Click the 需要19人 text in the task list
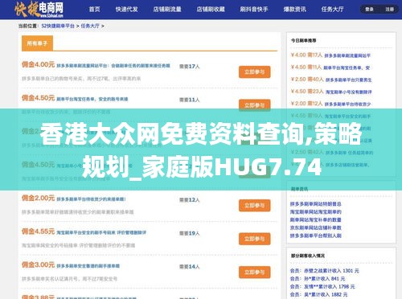This screenshot has height=299, width=402. (x=190, y=233)
